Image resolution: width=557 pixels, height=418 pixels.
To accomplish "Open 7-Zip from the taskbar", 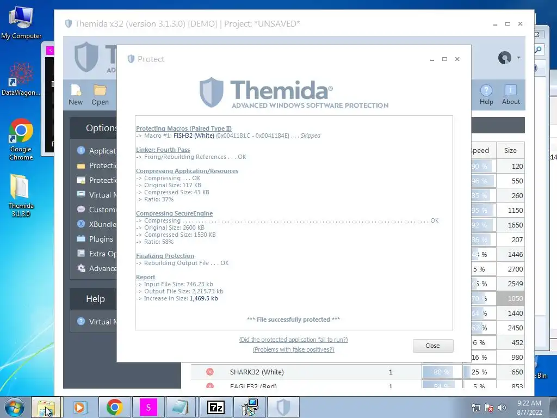I will (216, 407).
